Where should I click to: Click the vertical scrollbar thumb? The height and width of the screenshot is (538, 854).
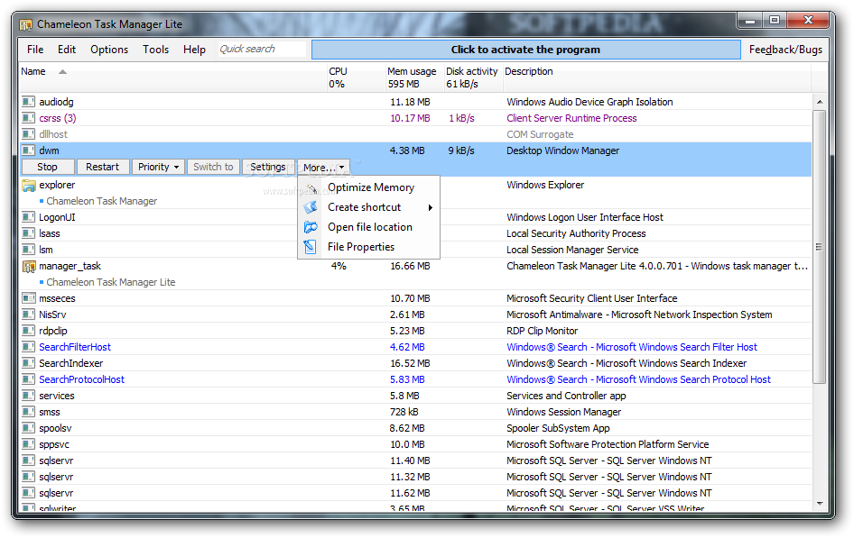coord(819,247)
